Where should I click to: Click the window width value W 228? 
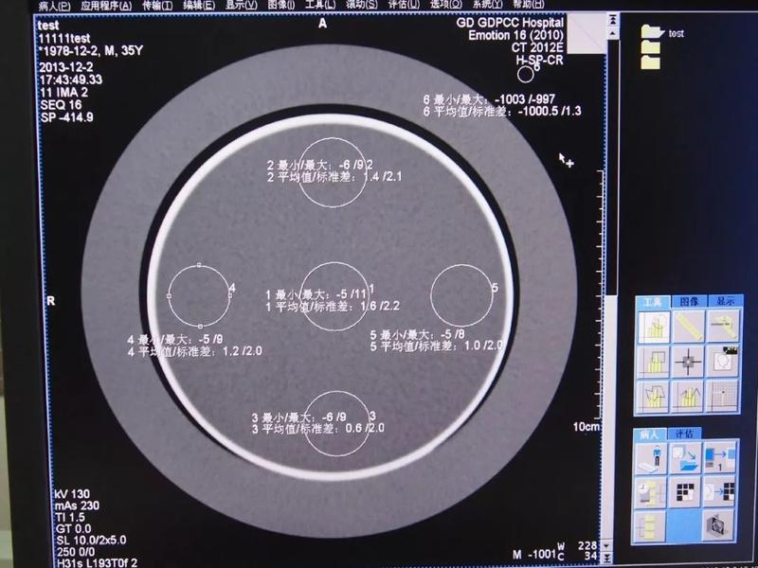click(x=578, y=546)
